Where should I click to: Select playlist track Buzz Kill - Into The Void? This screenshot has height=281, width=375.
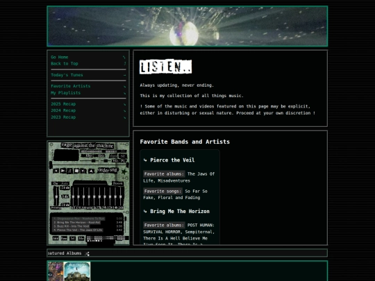tap(72, 226)
